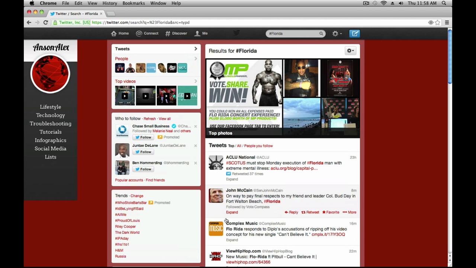Viewport: 476px width, 268px height.
Task: Follow Chase Small Business
Action: (x=143, y=137)
